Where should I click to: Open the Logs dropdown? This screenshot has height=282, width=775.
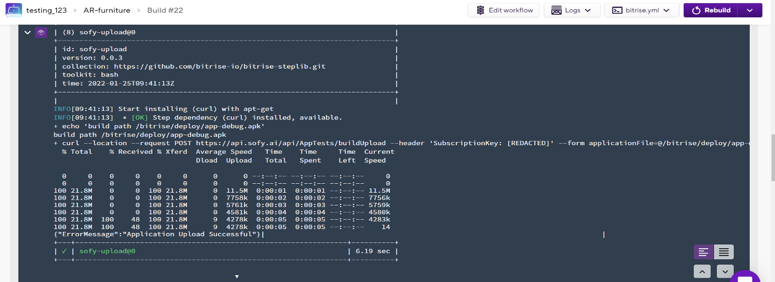click(x=572, y=10)
